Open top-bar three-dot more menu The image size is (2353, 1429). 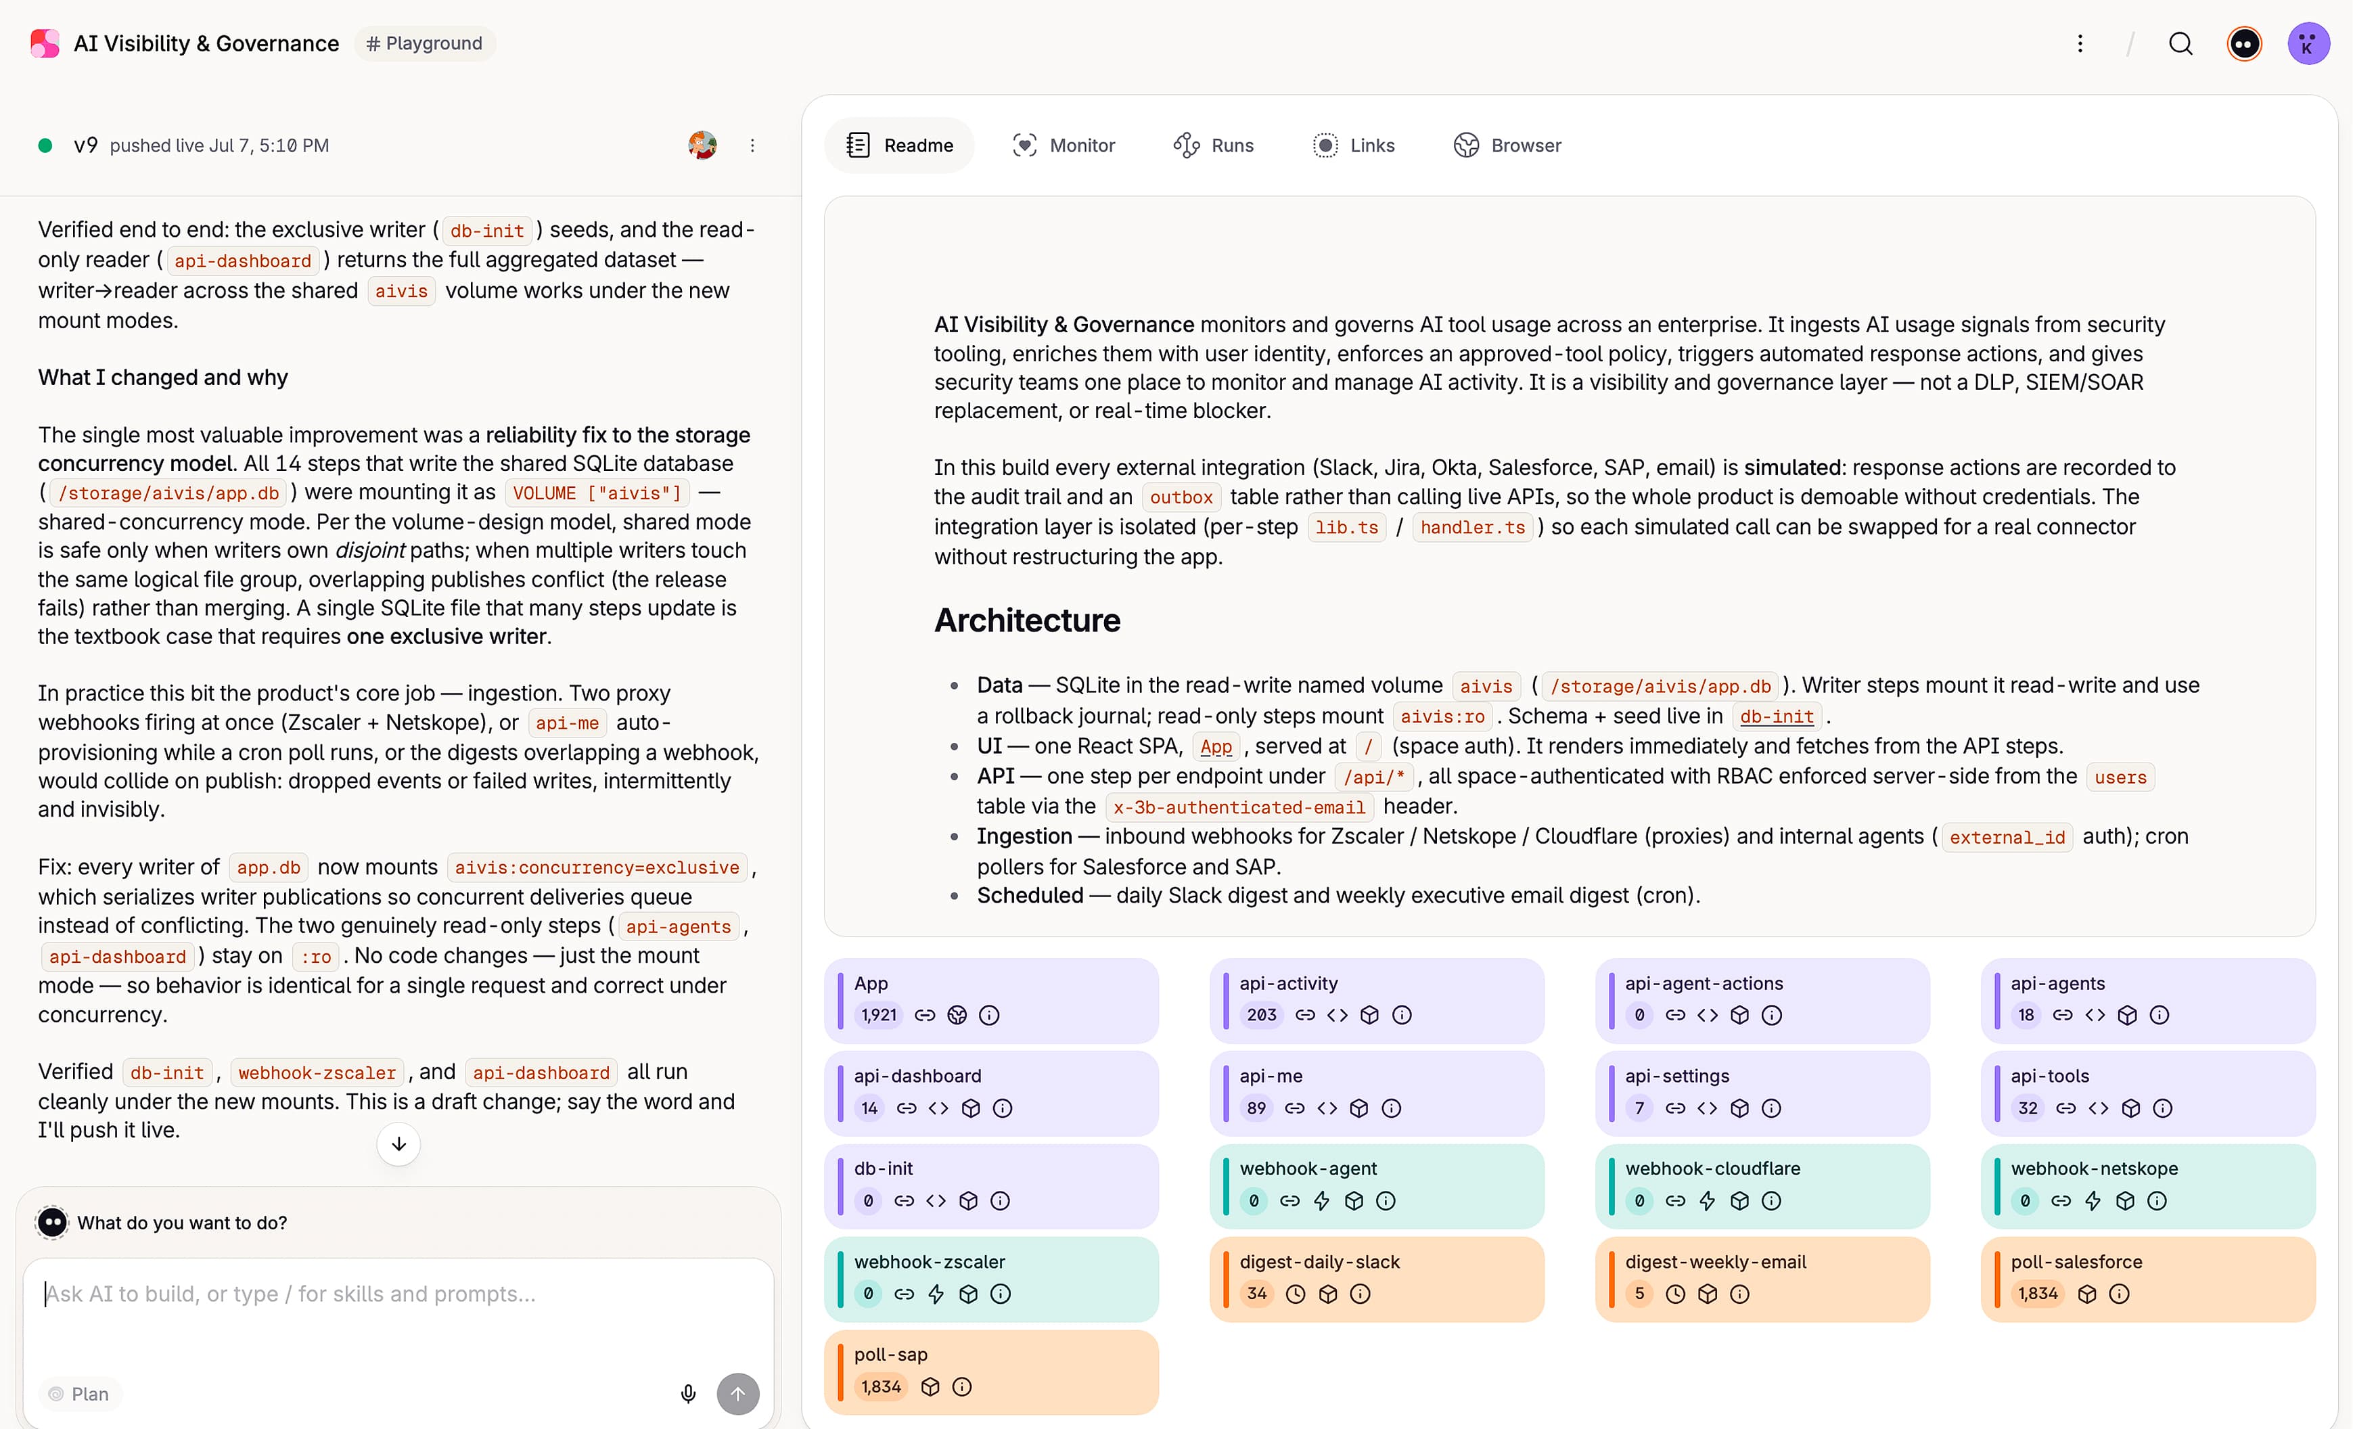click(2080, 44)
